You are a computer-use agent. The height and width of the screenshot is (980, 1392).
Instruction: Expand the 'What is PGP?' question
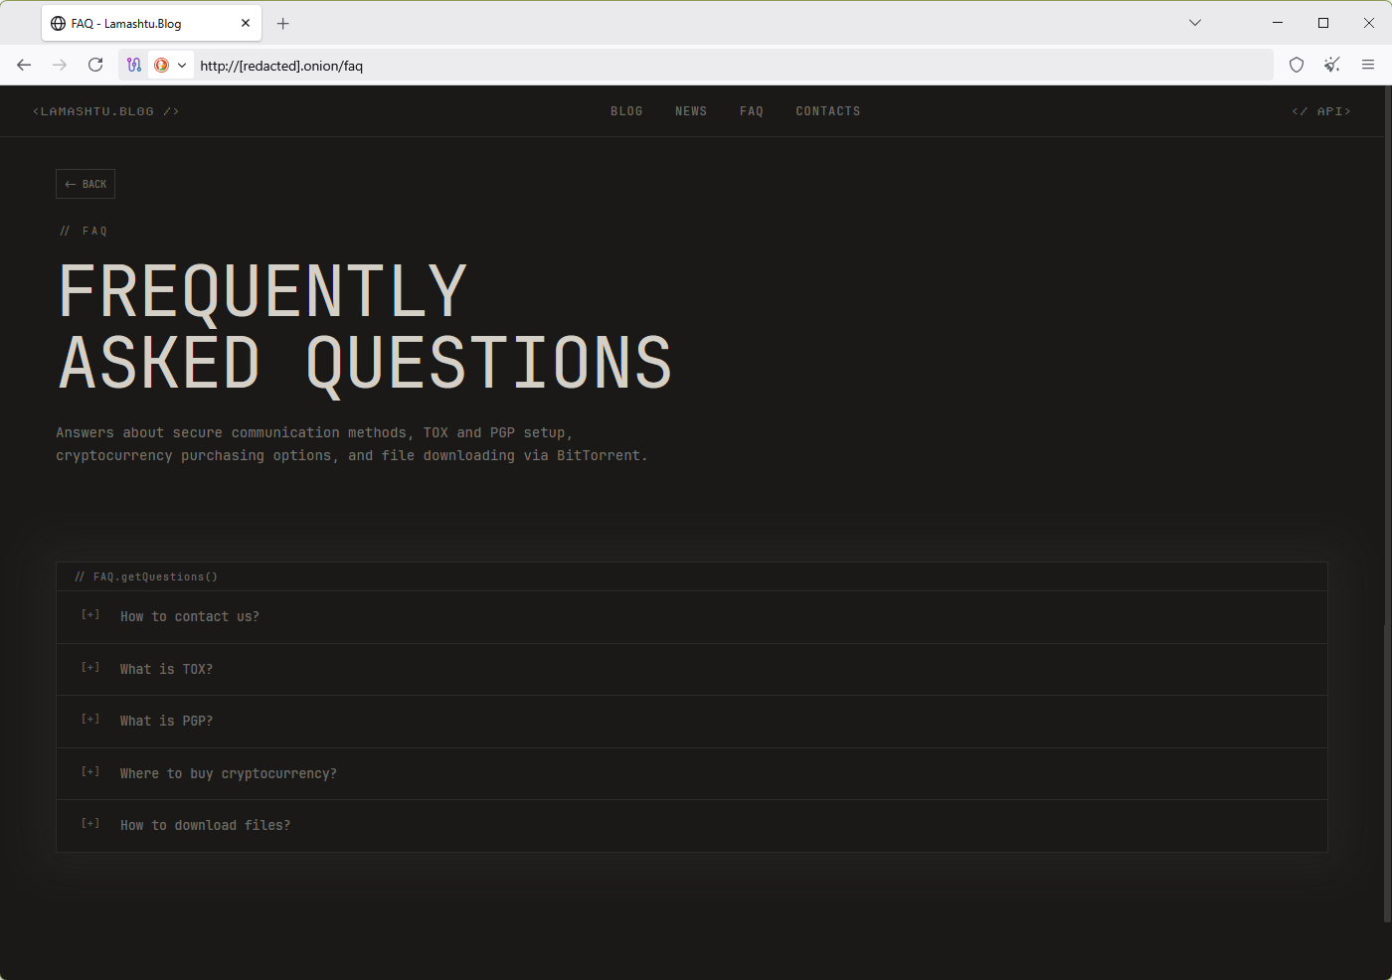pos(692,722)
